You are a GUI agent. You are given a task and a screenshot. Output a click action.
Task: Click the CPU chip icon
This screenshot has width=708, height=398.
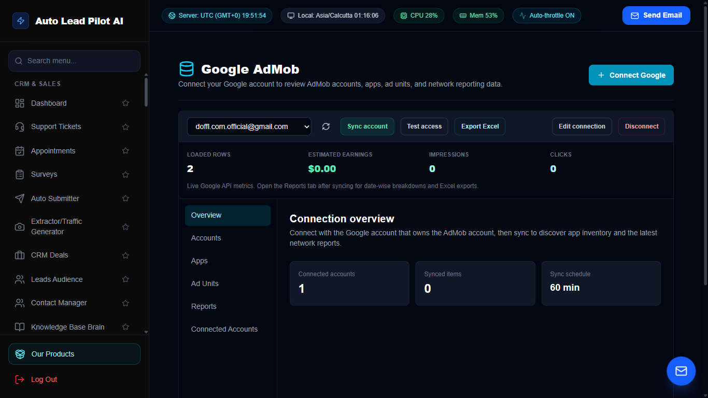[404, 16]
